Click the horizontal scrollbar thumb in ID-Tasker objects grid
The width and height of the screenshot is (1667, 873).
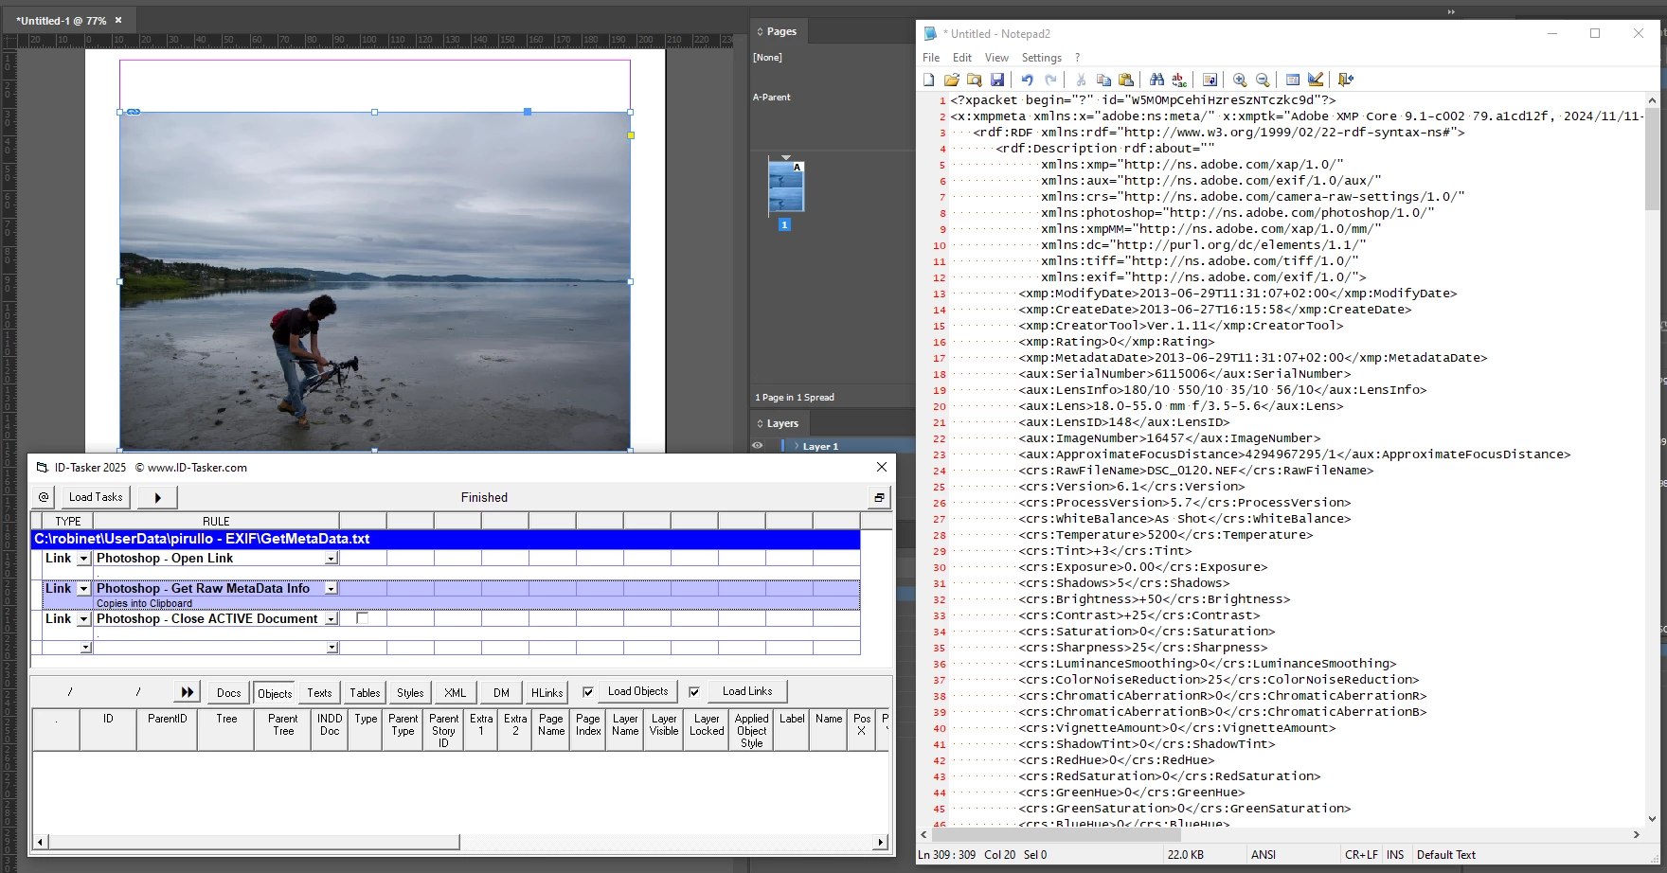click(x=254, y=842)
